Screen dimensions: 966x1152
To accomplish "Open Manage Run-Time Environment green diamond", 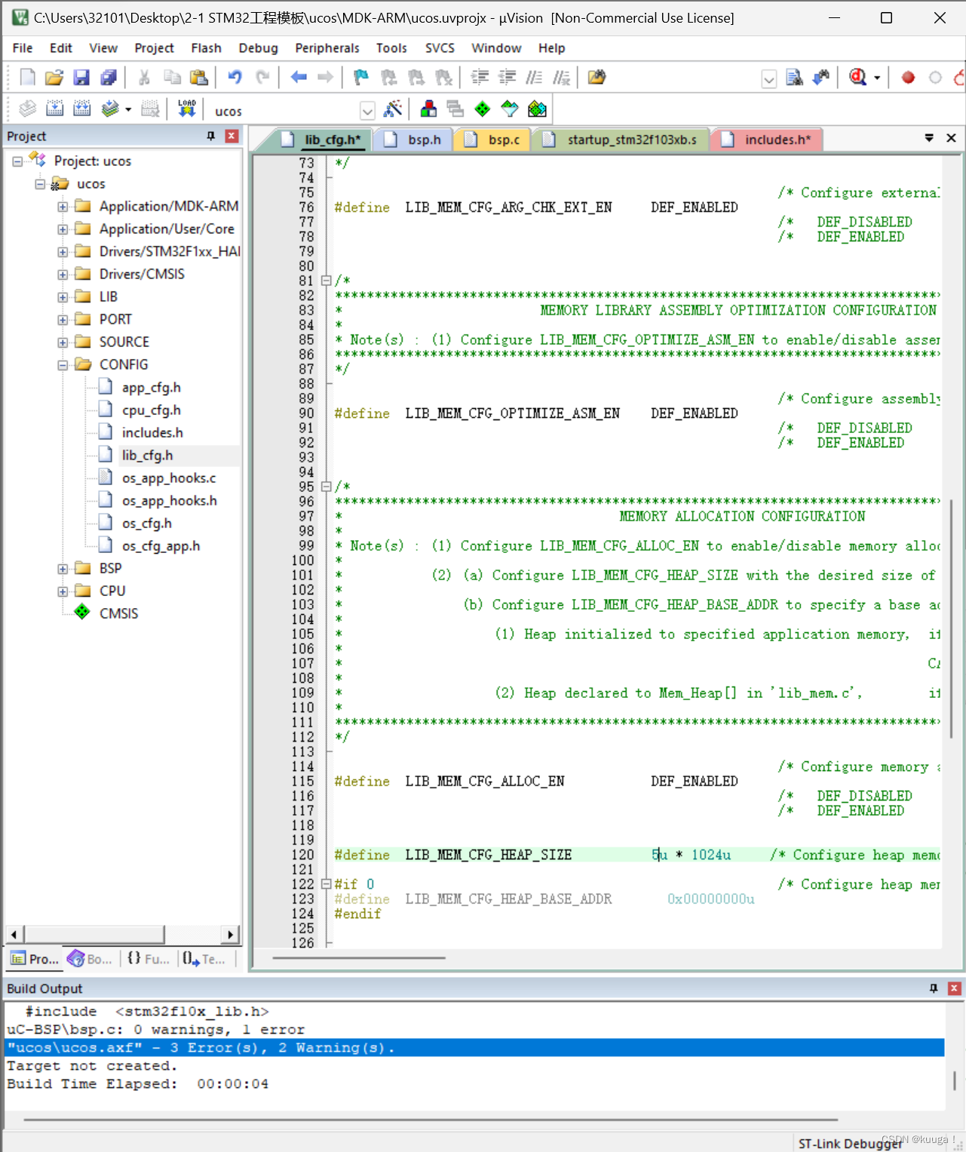I will (483, 109).
